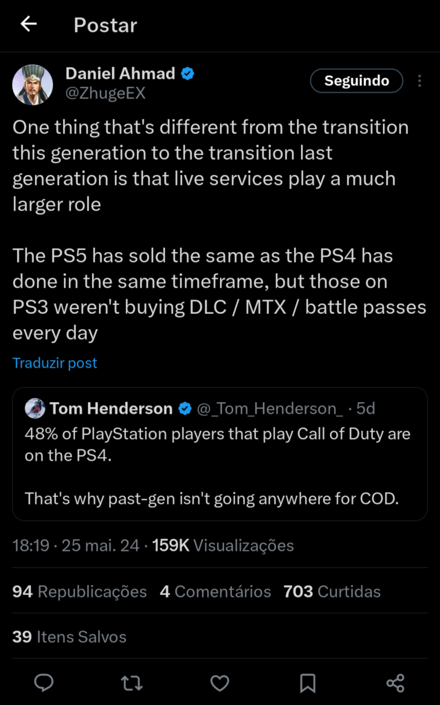This screenshot has width=440, height=705.
Task: Open the quoted Call of Duty tweet
Action: (x=219, y=466)
